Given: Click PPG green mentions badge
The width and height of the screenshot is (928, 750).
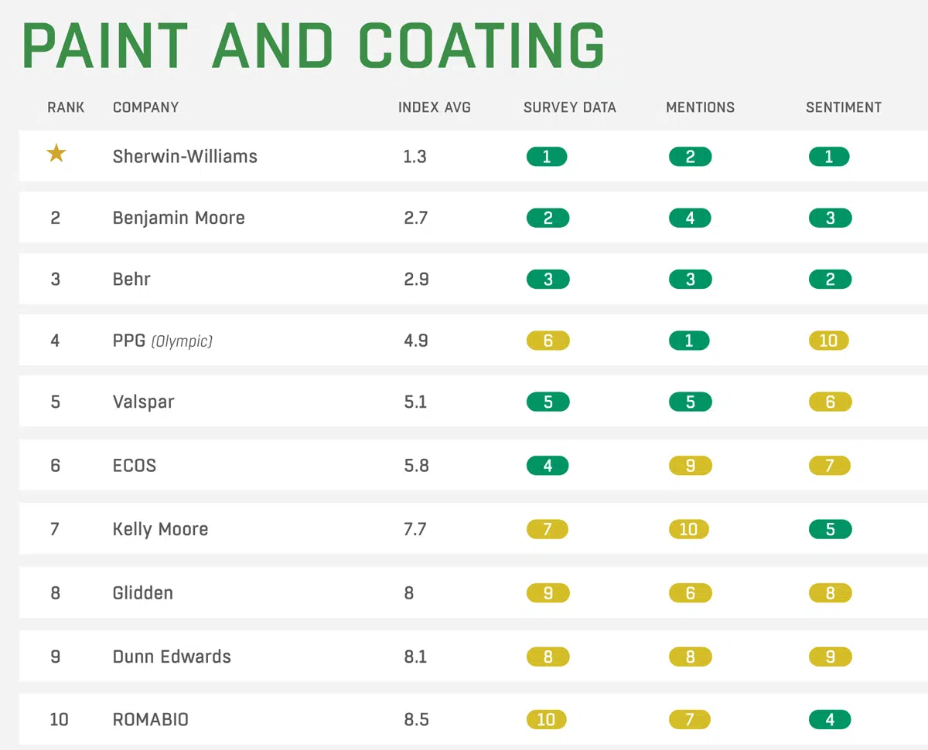Looking at the screenshot, I should coord(689,341).
